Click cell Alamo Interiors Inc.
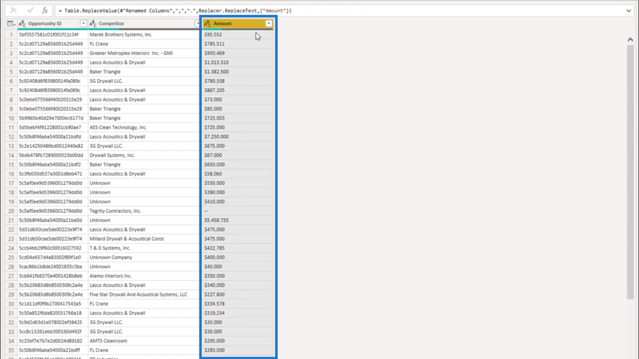Viewport: 639px width, 359px height. (110, 276)
